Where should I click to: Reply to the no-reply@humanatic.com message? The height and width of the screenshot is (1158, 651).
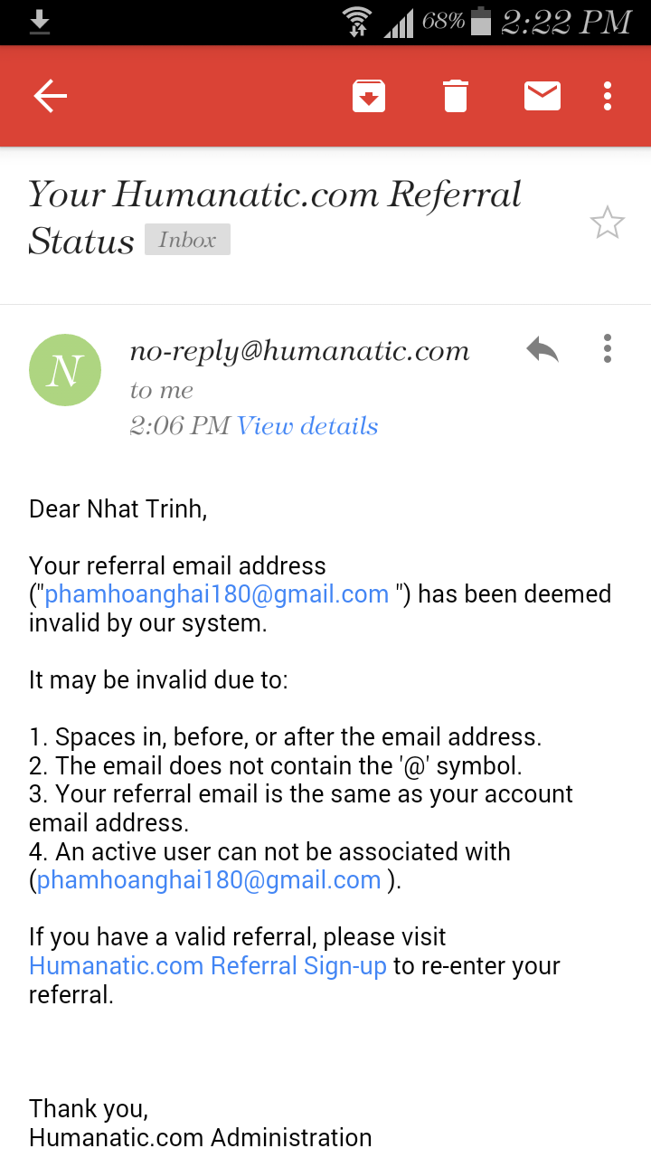542,349
